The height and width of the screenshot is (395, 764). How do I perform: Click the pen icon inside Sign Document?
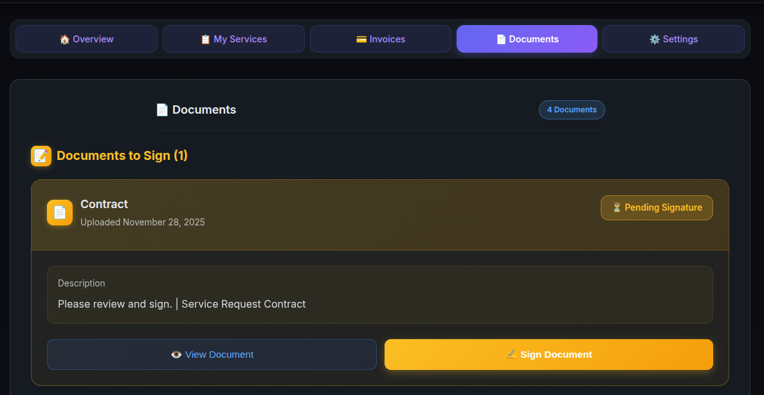(512, 354)
